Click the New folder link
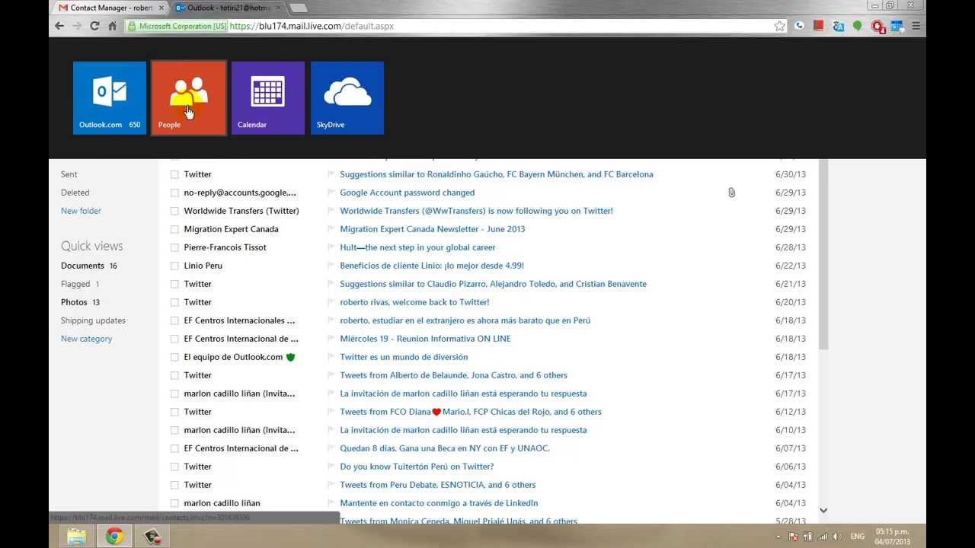975x548 pixels. point(81,211)
